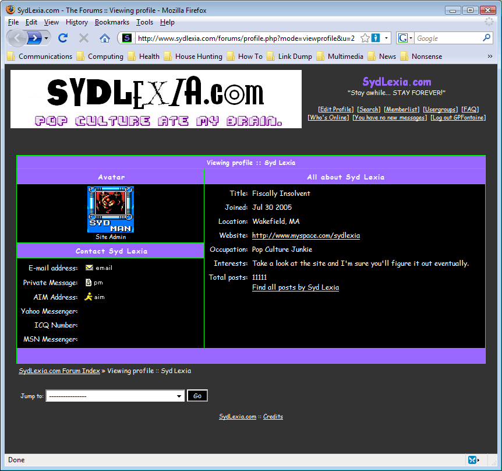Click the 'Done' status bar text
Image resolution: width=502 pixels, height=471 pixels.
point(16,460)
